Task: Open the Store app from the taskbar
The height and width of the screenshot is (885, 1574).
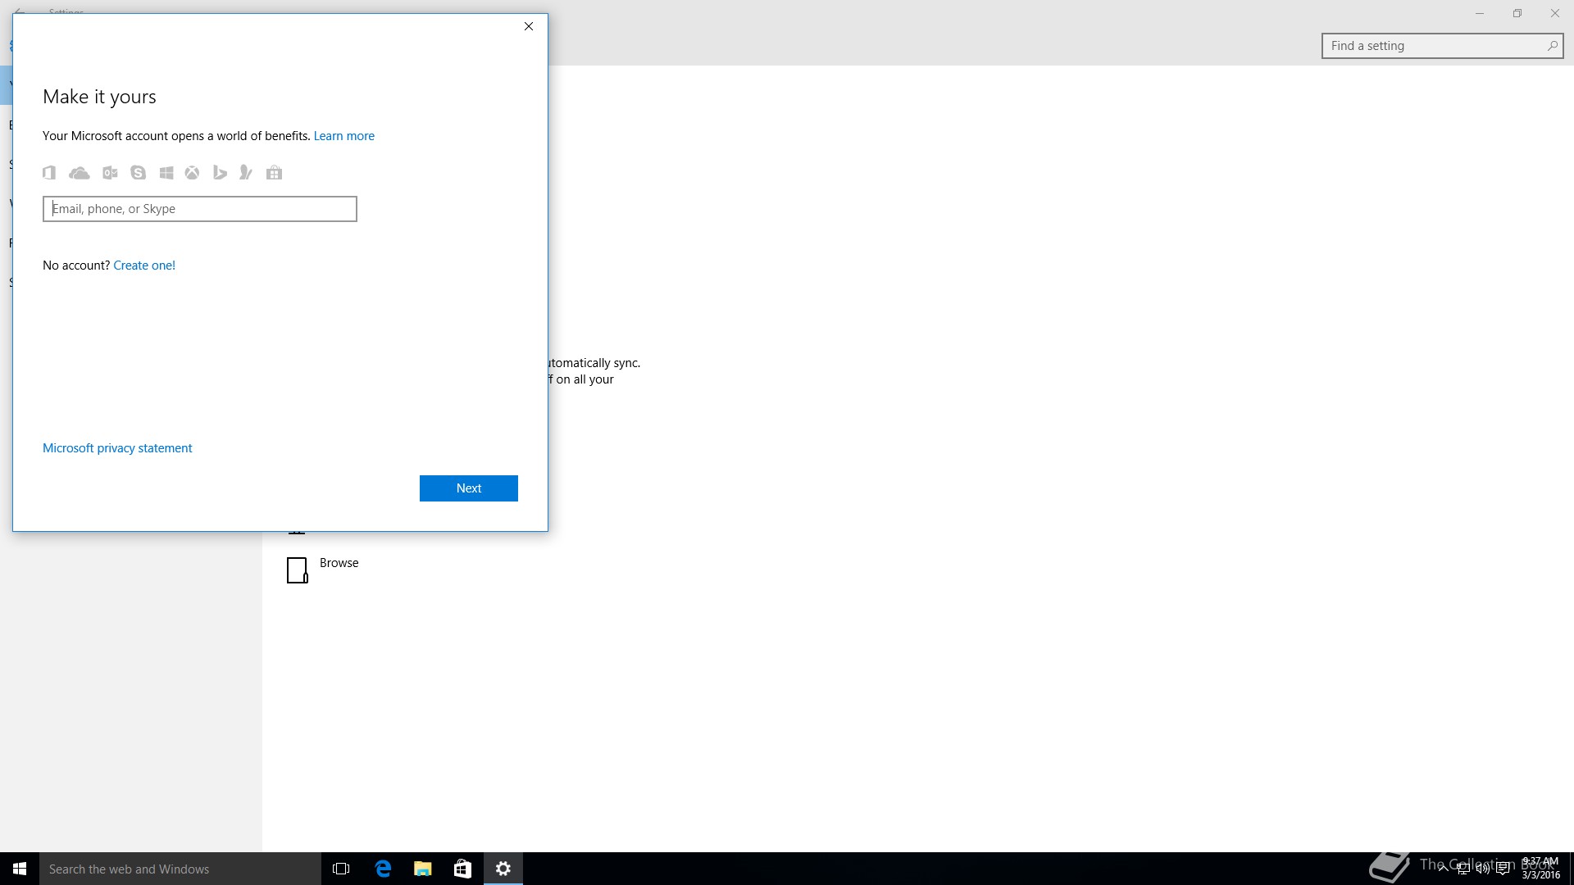Action: tap(462, 869)
